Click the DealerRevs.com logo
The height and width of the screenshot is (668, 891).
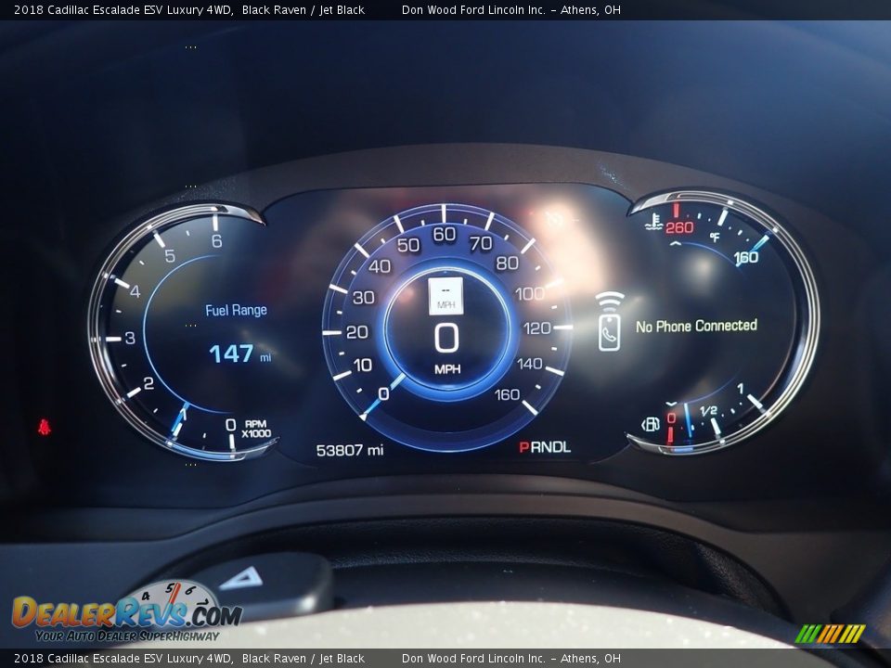point(125,614)
